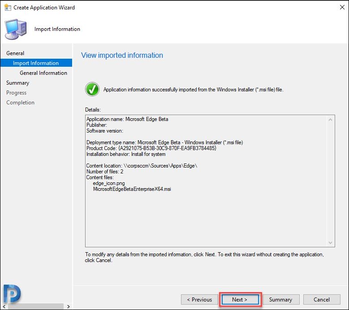Click the green success checkmark icon

click(x=92, y=89)
